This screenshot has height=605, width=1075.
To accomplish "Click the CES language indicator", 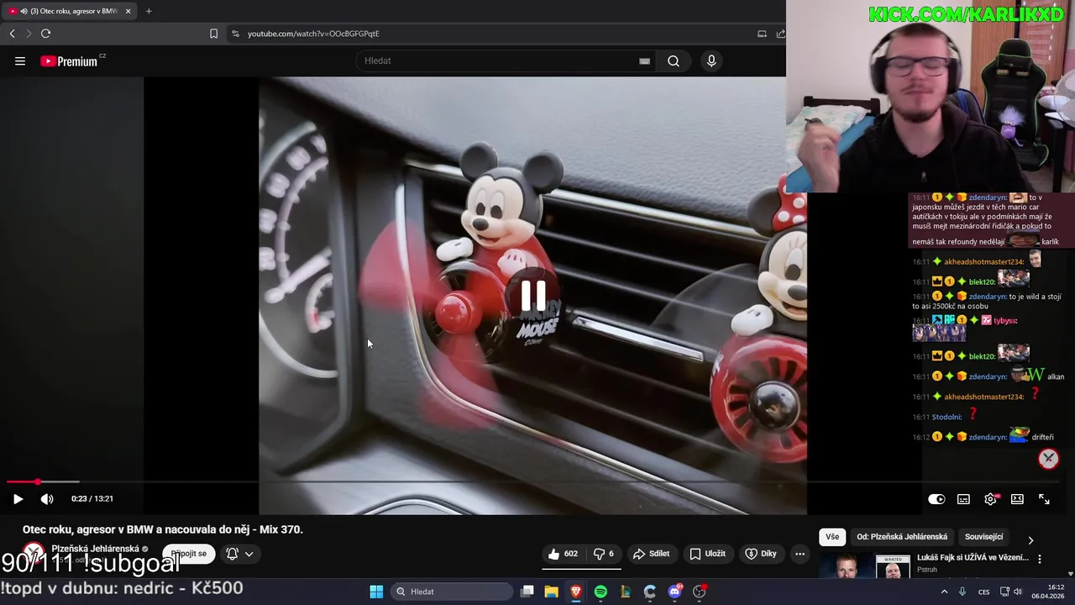I will point(983,592).
